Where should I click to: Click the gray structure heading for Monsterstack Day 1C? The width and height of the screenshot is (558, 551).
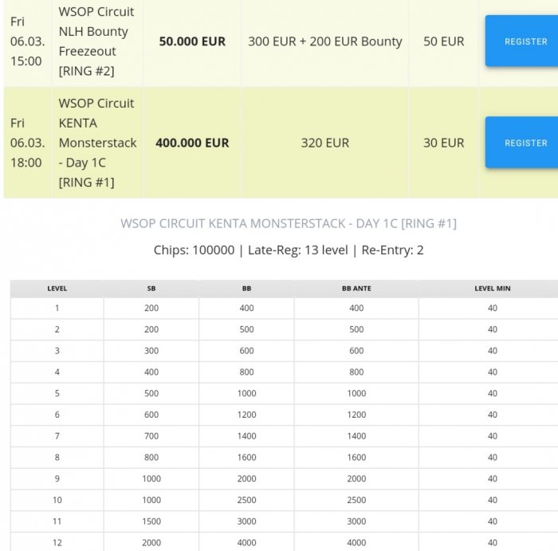coord(289,223)
